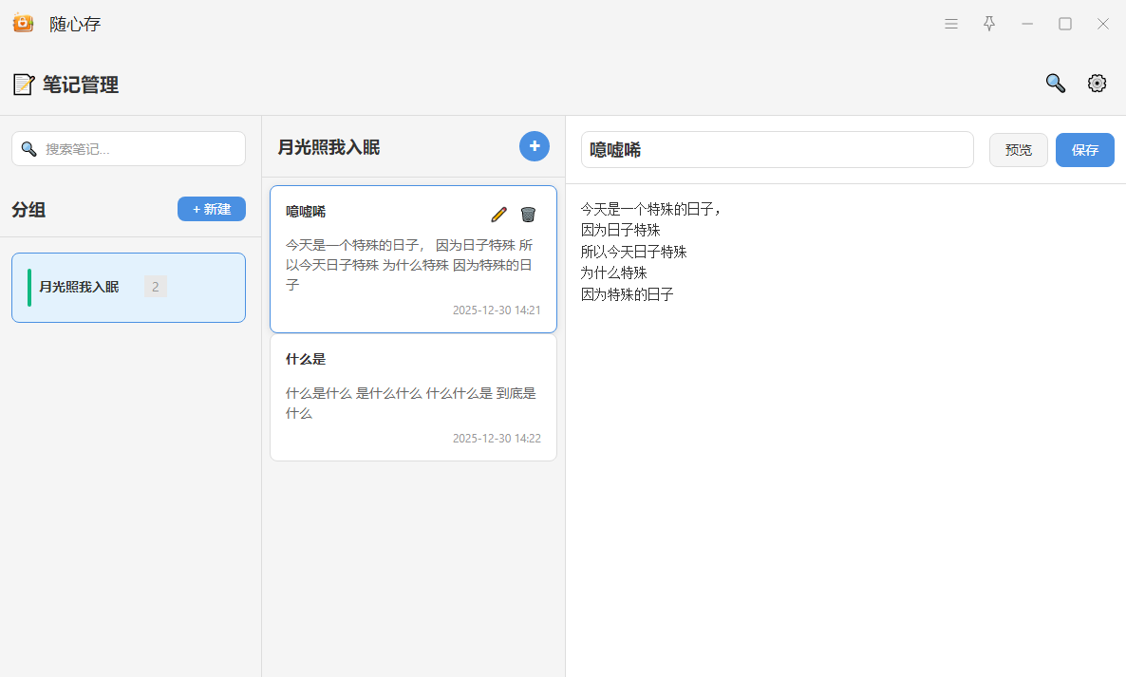This screenshot has height=677, width=1126.
Task: Click the 月光照我入眠 notes list header
Action: click(x=328, y=147)
